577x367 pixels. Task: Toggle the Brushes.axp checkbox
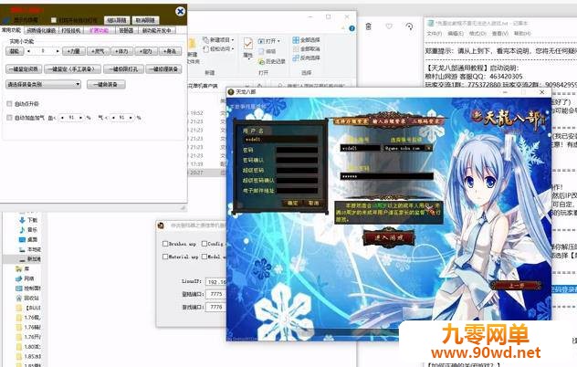(x=165, y=244)
